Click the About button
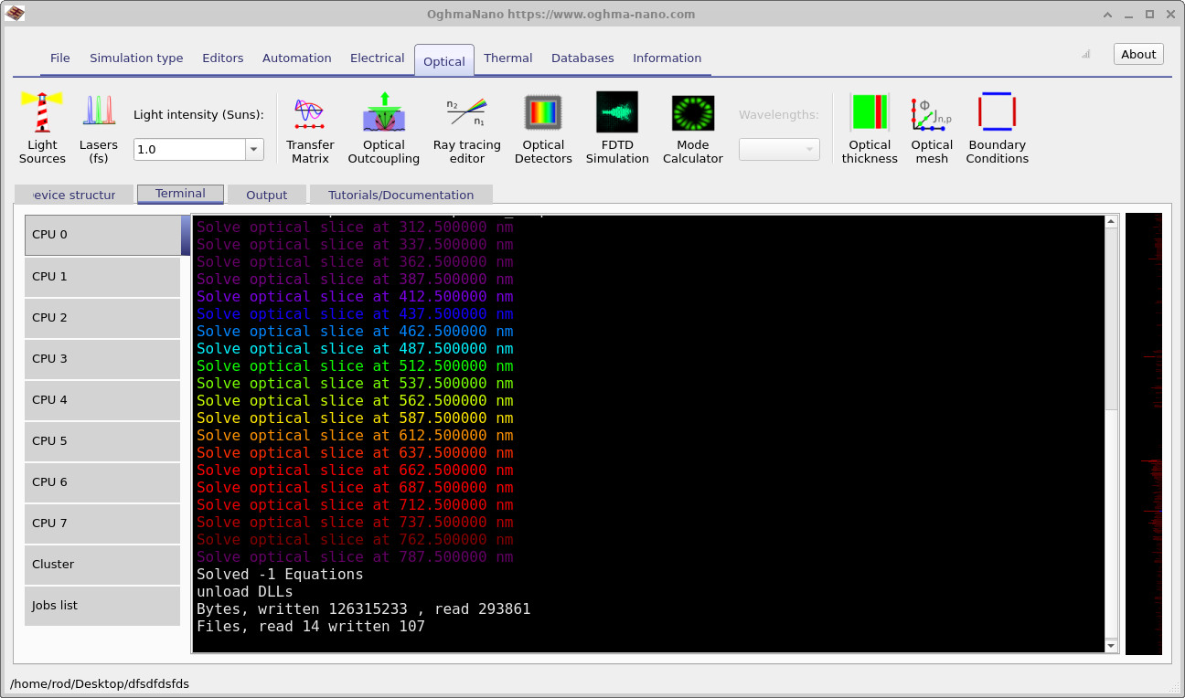This screenshot has width=1185, height=698. pyautogui.click(x=1138, y=54)
